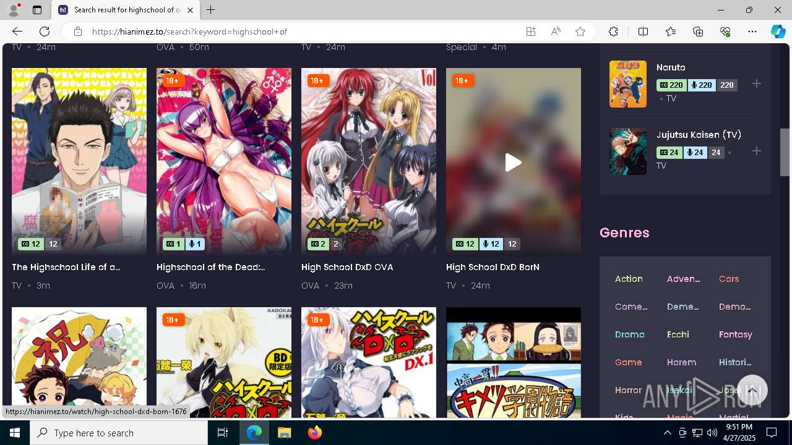Open The Highschool Life poster image
This screenshot has height=445, width=792.
tap(79, 162)
